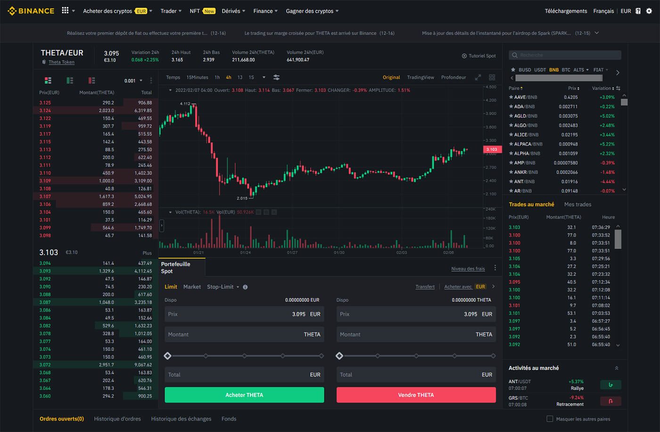Open info icon next to Stop-Limit
The width and height of the screenshot is (660, 432).
tap(245, 287)
